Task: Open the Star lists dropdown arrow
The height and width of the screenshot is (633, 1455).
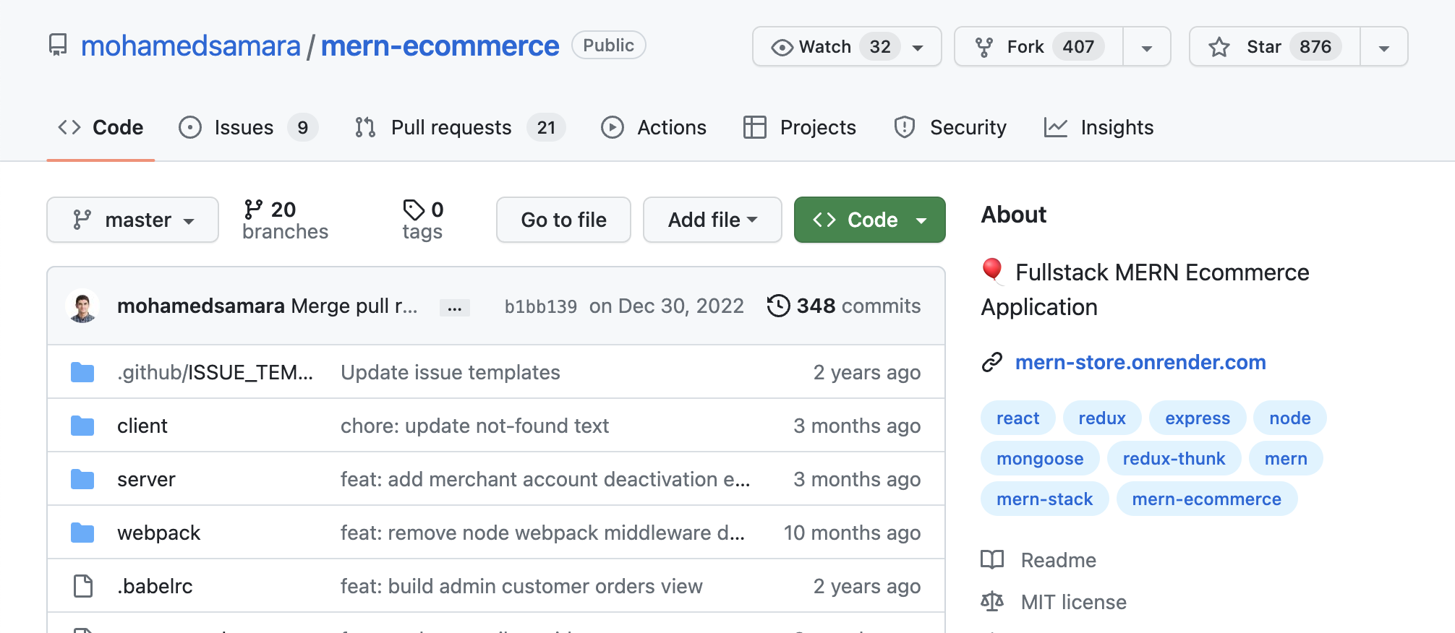Action: 1384,48
